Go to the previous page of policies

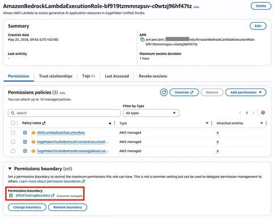point(240,113)
